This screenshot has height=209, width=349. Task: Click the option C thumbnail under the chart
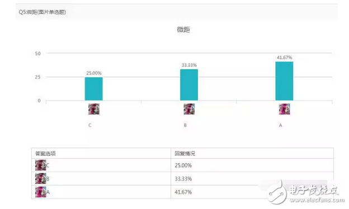click(x=94, y=109)
